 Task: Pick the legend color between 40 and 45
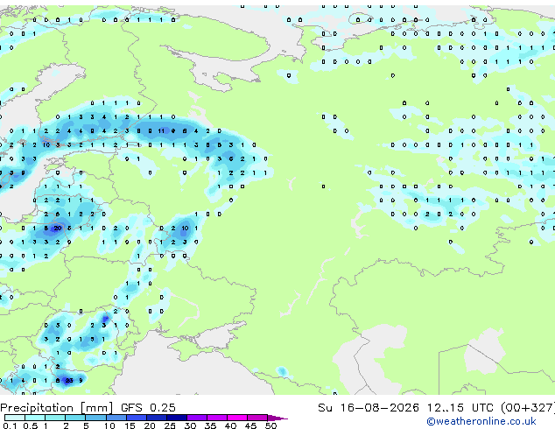237,418
